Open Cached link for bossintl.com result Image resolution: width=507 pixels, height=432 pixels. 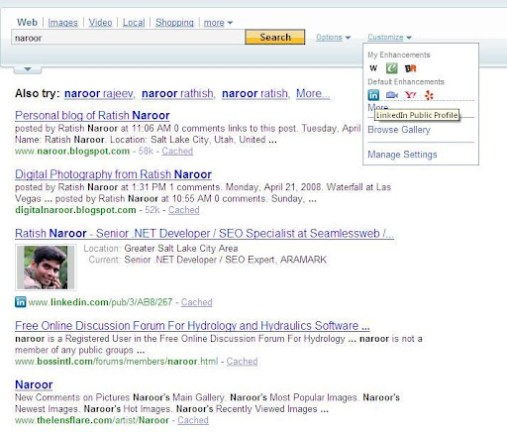tap(242, 362)
